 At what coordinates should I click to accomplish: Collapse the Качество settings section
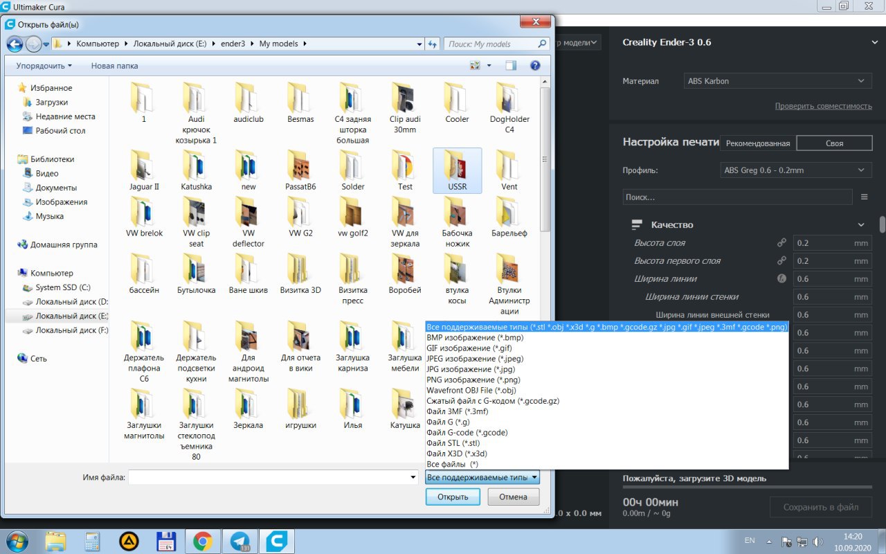coord(861,225)
